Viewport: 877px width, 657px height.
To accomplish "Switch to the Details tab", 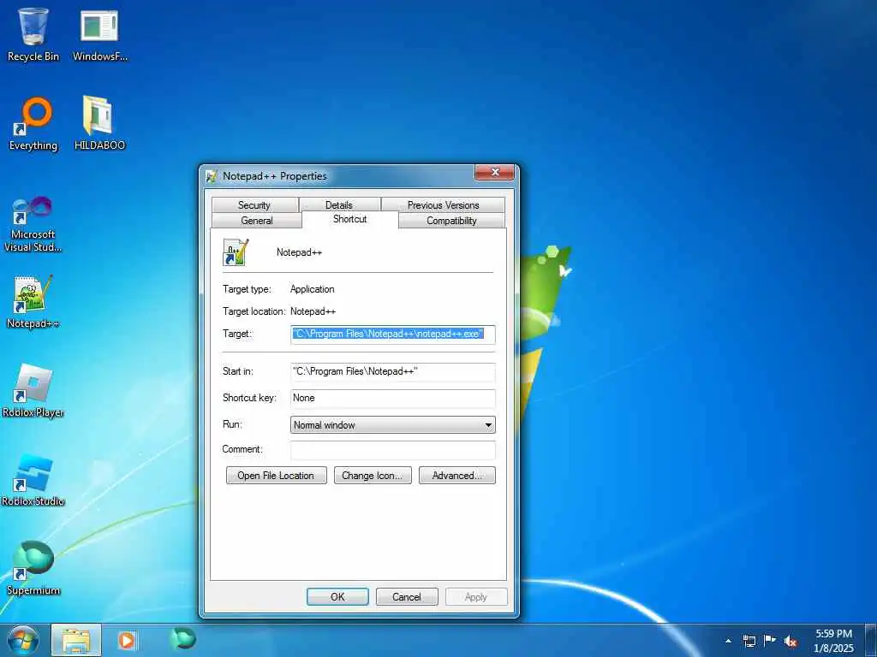I will (339, 205).
